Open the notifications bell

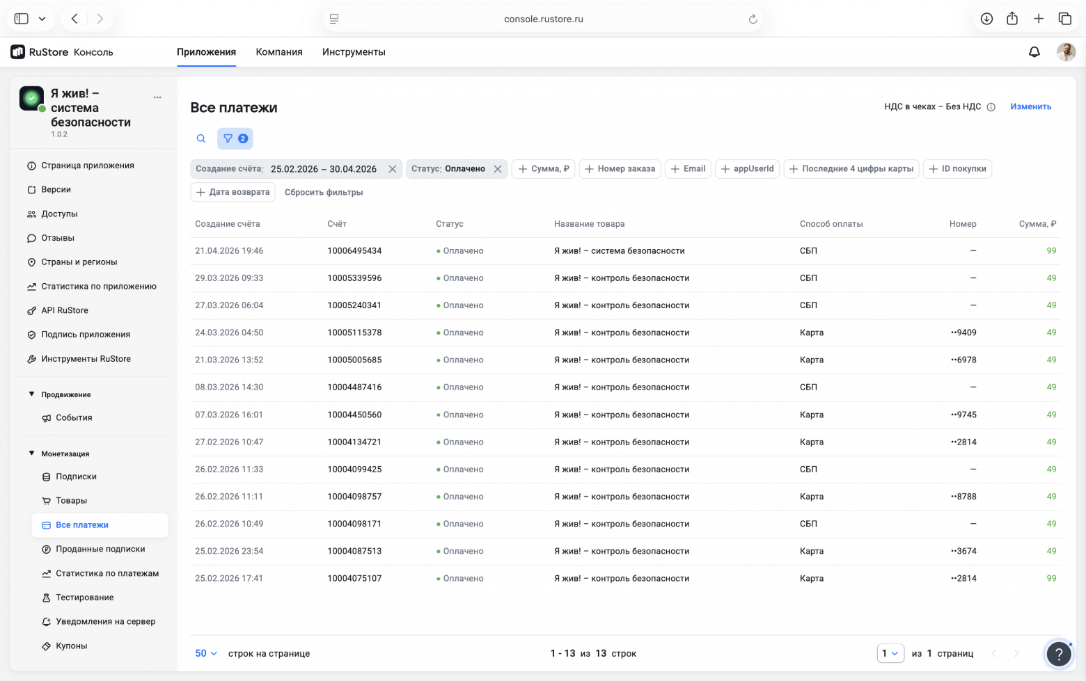pos(1034,52)
